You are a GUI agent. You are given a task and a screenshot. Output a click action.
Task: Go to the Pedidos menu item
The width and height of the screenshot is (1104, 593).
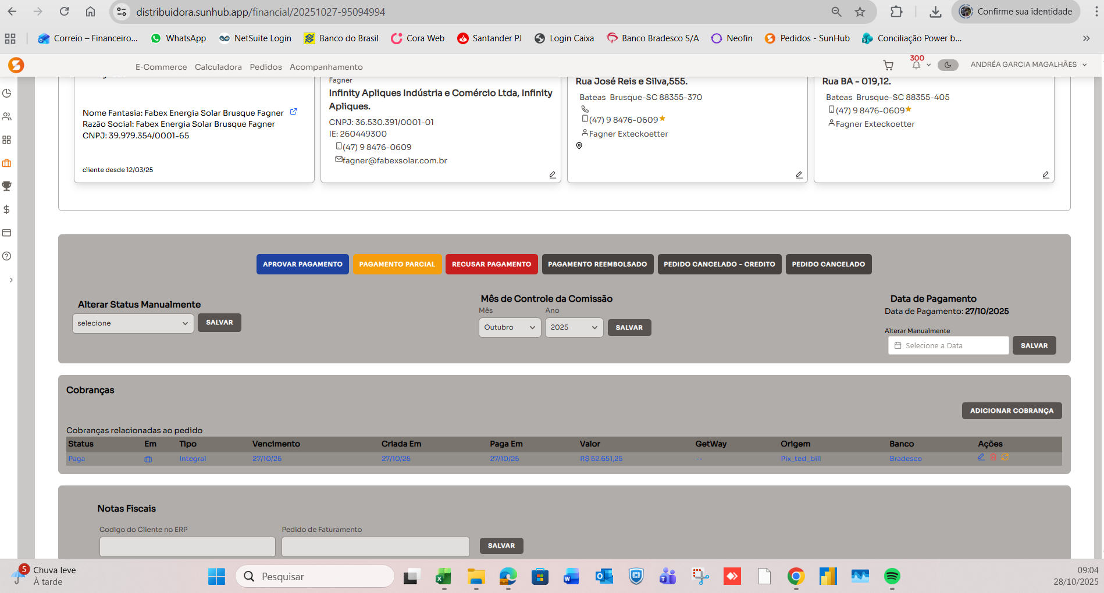[x=266, y=67]
